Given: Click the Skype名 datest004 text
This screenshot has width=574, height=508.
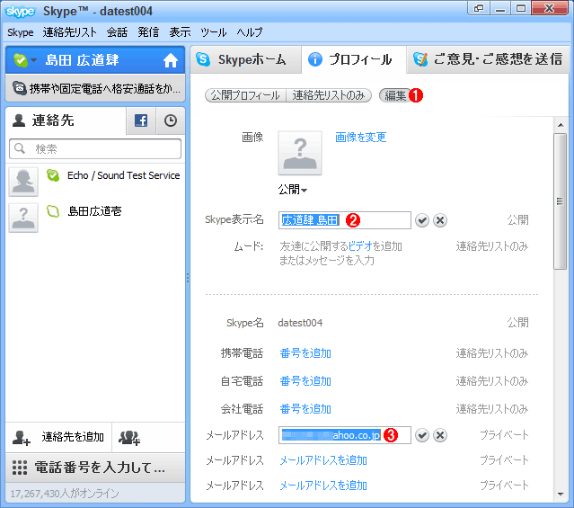Looking at the screenshot, I should pyautogui.click(x=300, y=323).
